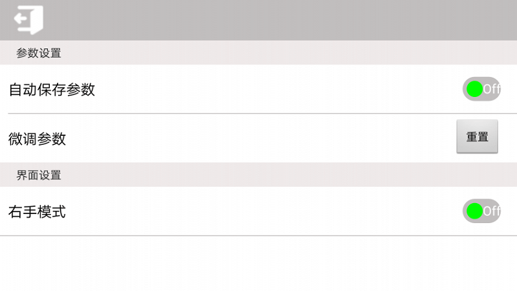
Task: Click the 参数设置 section header
Action: [x=258, y=53]
